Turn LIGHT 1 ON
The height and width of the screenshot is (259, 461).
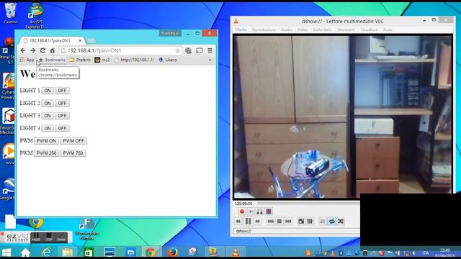point(48,91)
